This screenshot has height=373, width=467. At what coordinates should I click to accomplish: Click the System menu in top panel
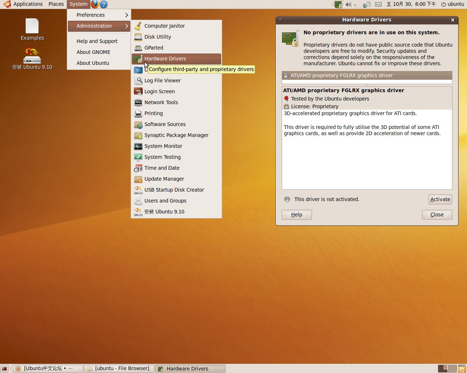click(78, 4)
